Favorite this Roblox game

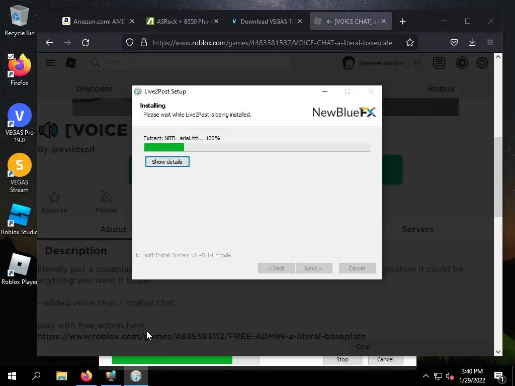54,203
